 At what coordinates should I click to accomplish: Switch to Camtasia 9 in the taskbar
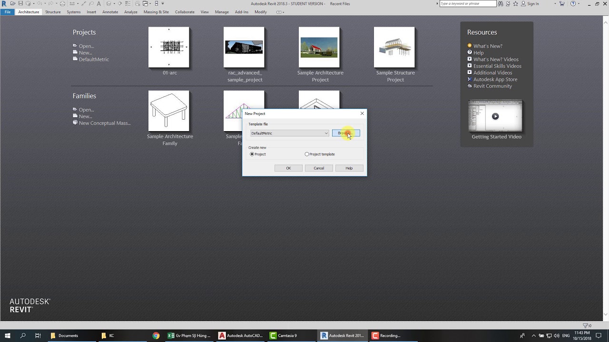(x=287, y=335)
